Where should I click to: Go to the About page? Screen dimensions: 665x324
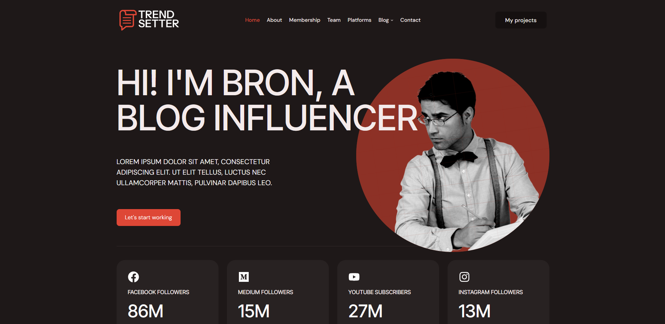pyautogui.click(x=274, y=20)
